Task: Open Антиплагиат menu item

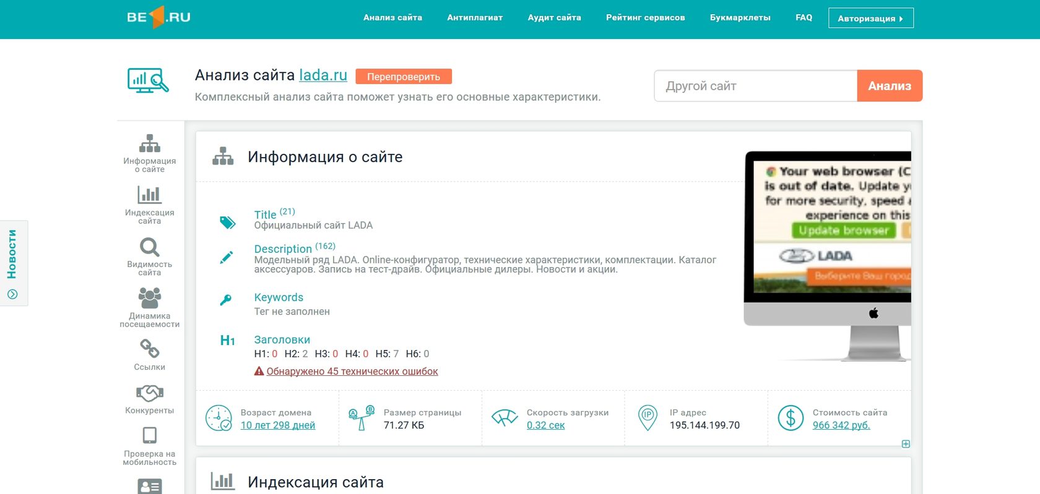Action: tap(475, 17)
